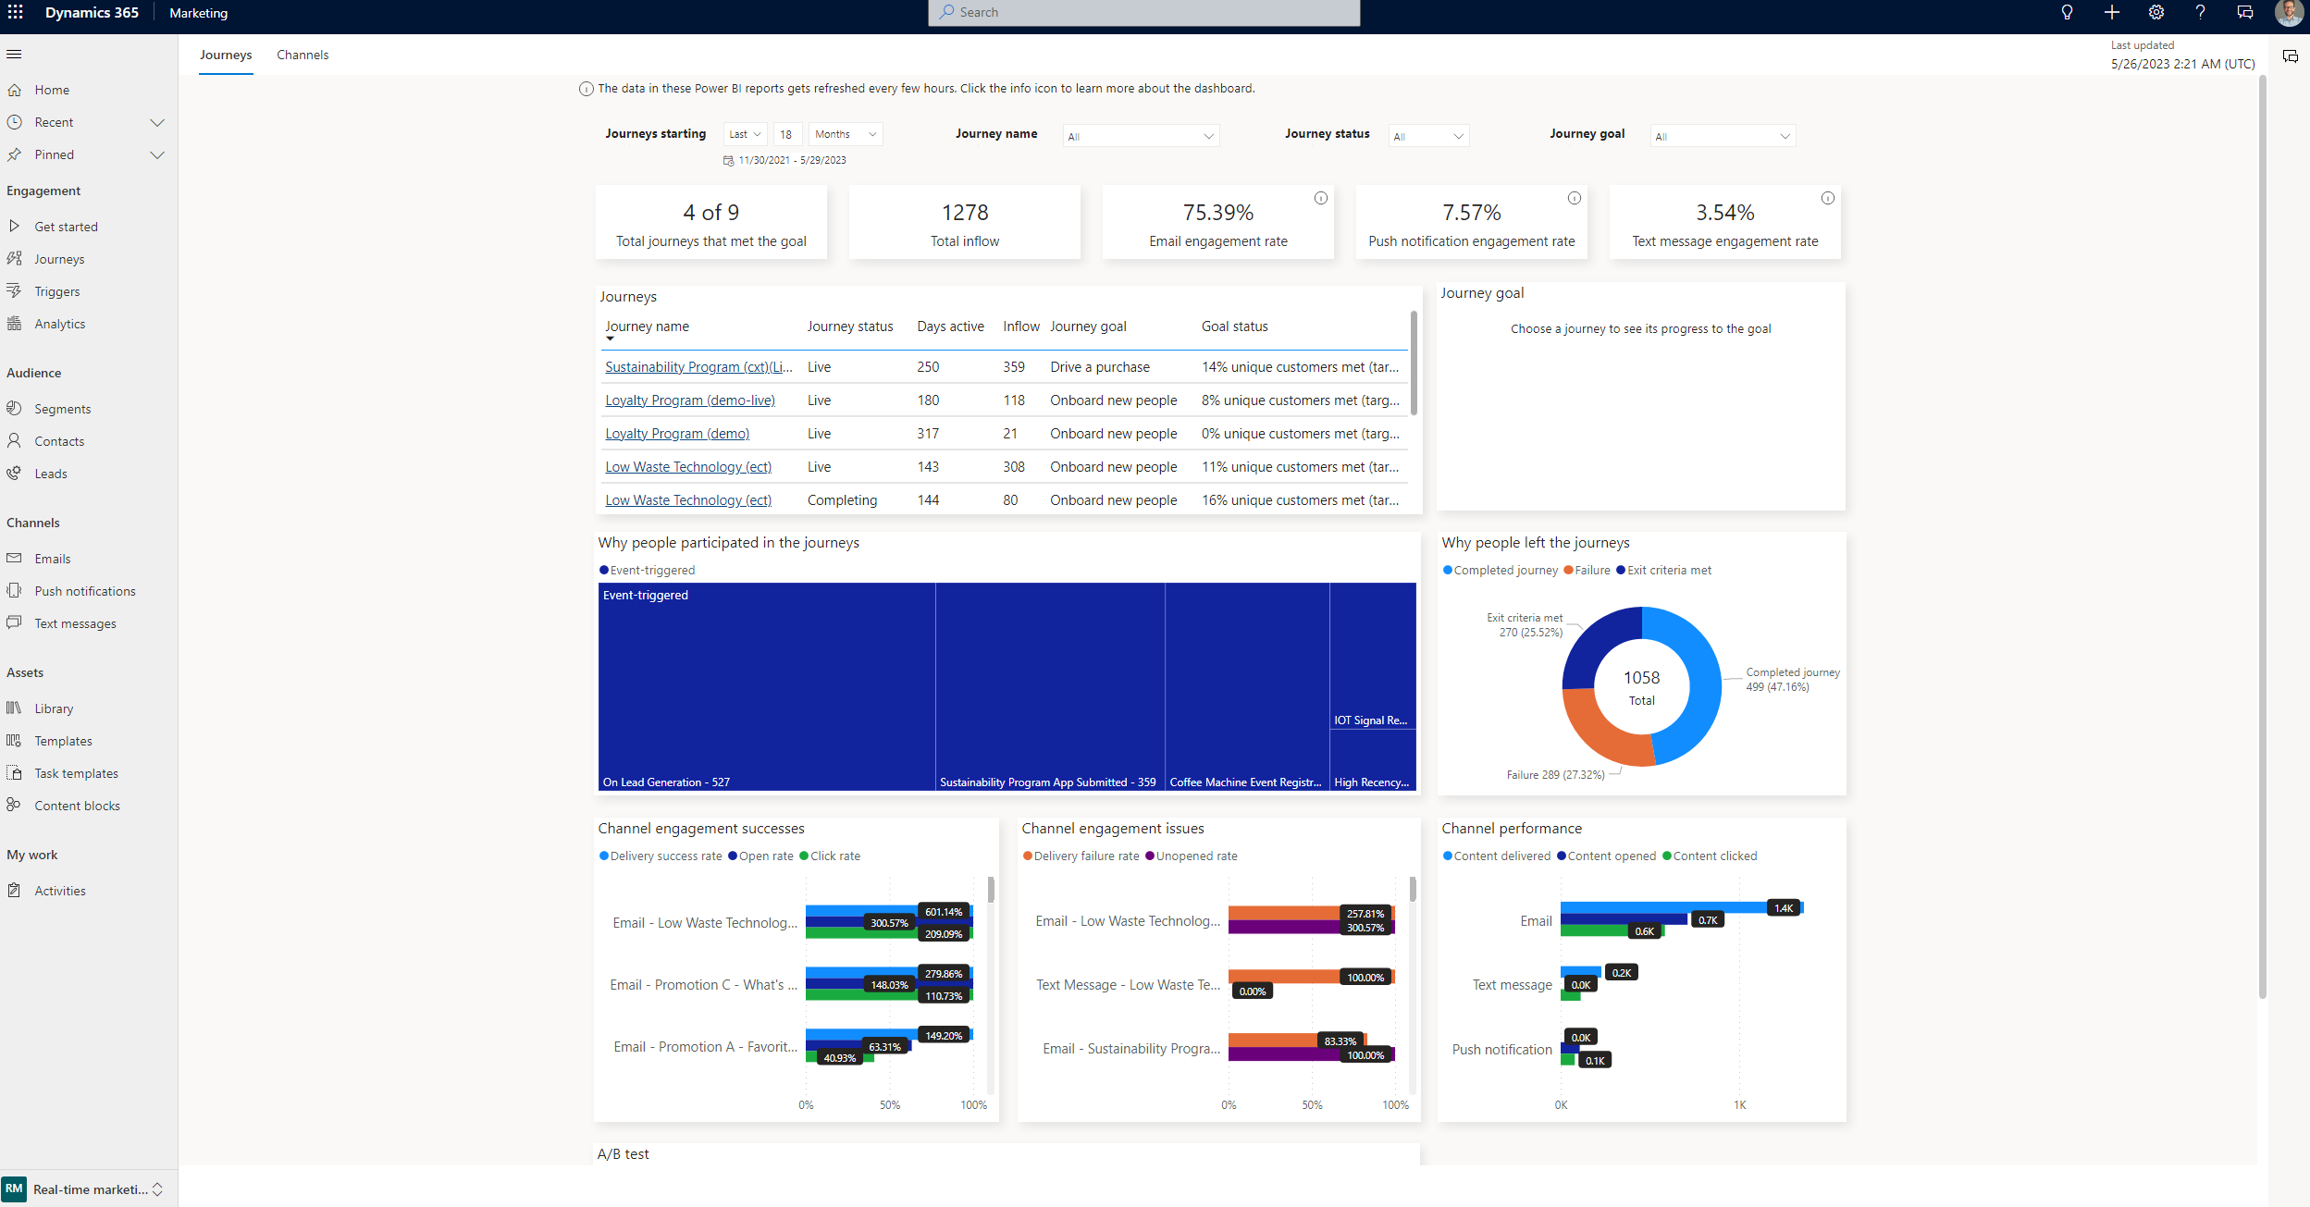Click the lightbulb assistant icon

click(x=2067, y=12)
